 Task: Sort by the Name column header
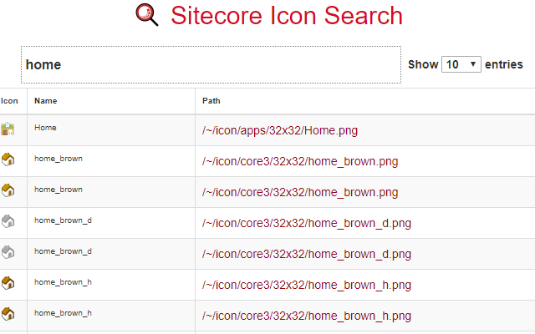tap(46, 101)
